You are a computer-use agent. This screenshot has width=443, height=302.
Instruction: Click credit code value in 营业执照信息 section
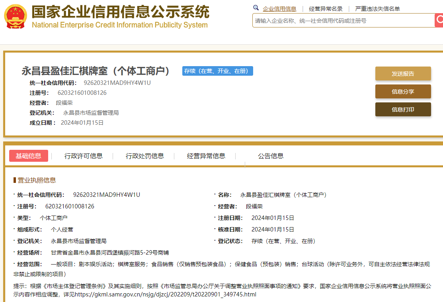tap(107, 195)
